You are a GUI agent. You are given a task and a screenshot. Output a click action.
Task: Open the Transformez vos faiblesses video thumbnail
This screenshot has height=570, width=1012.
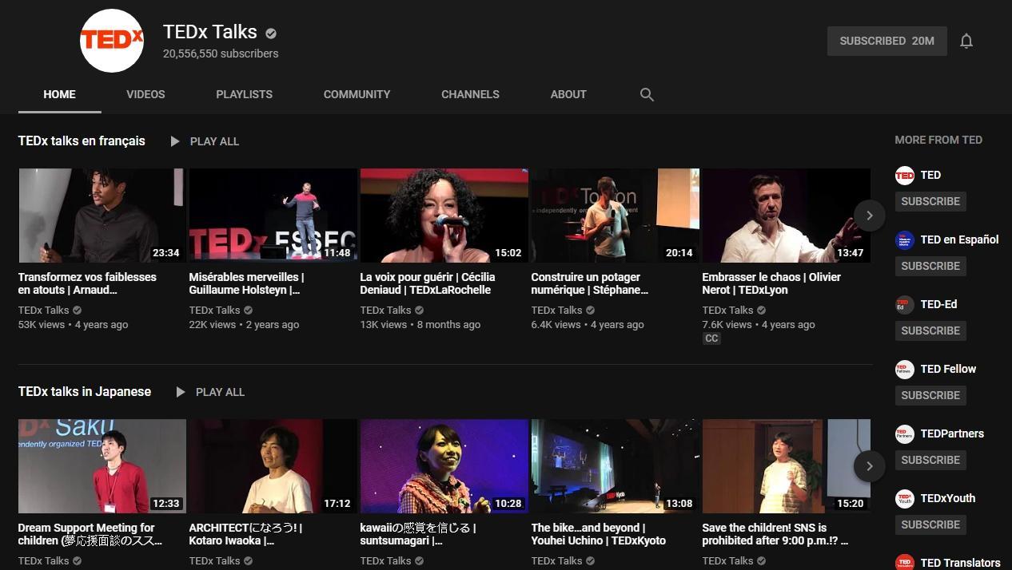pyautogui.click(x=102, y=216)
